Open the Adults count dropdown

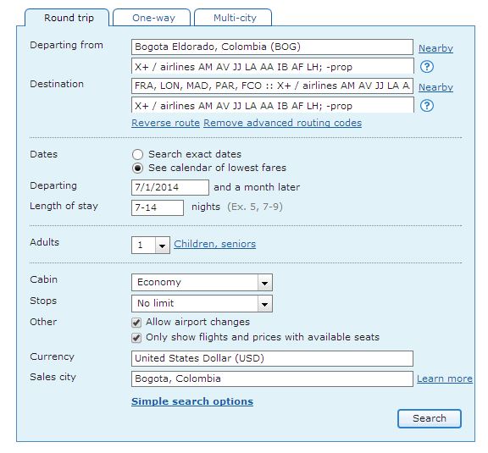click(x=151, y=246)
